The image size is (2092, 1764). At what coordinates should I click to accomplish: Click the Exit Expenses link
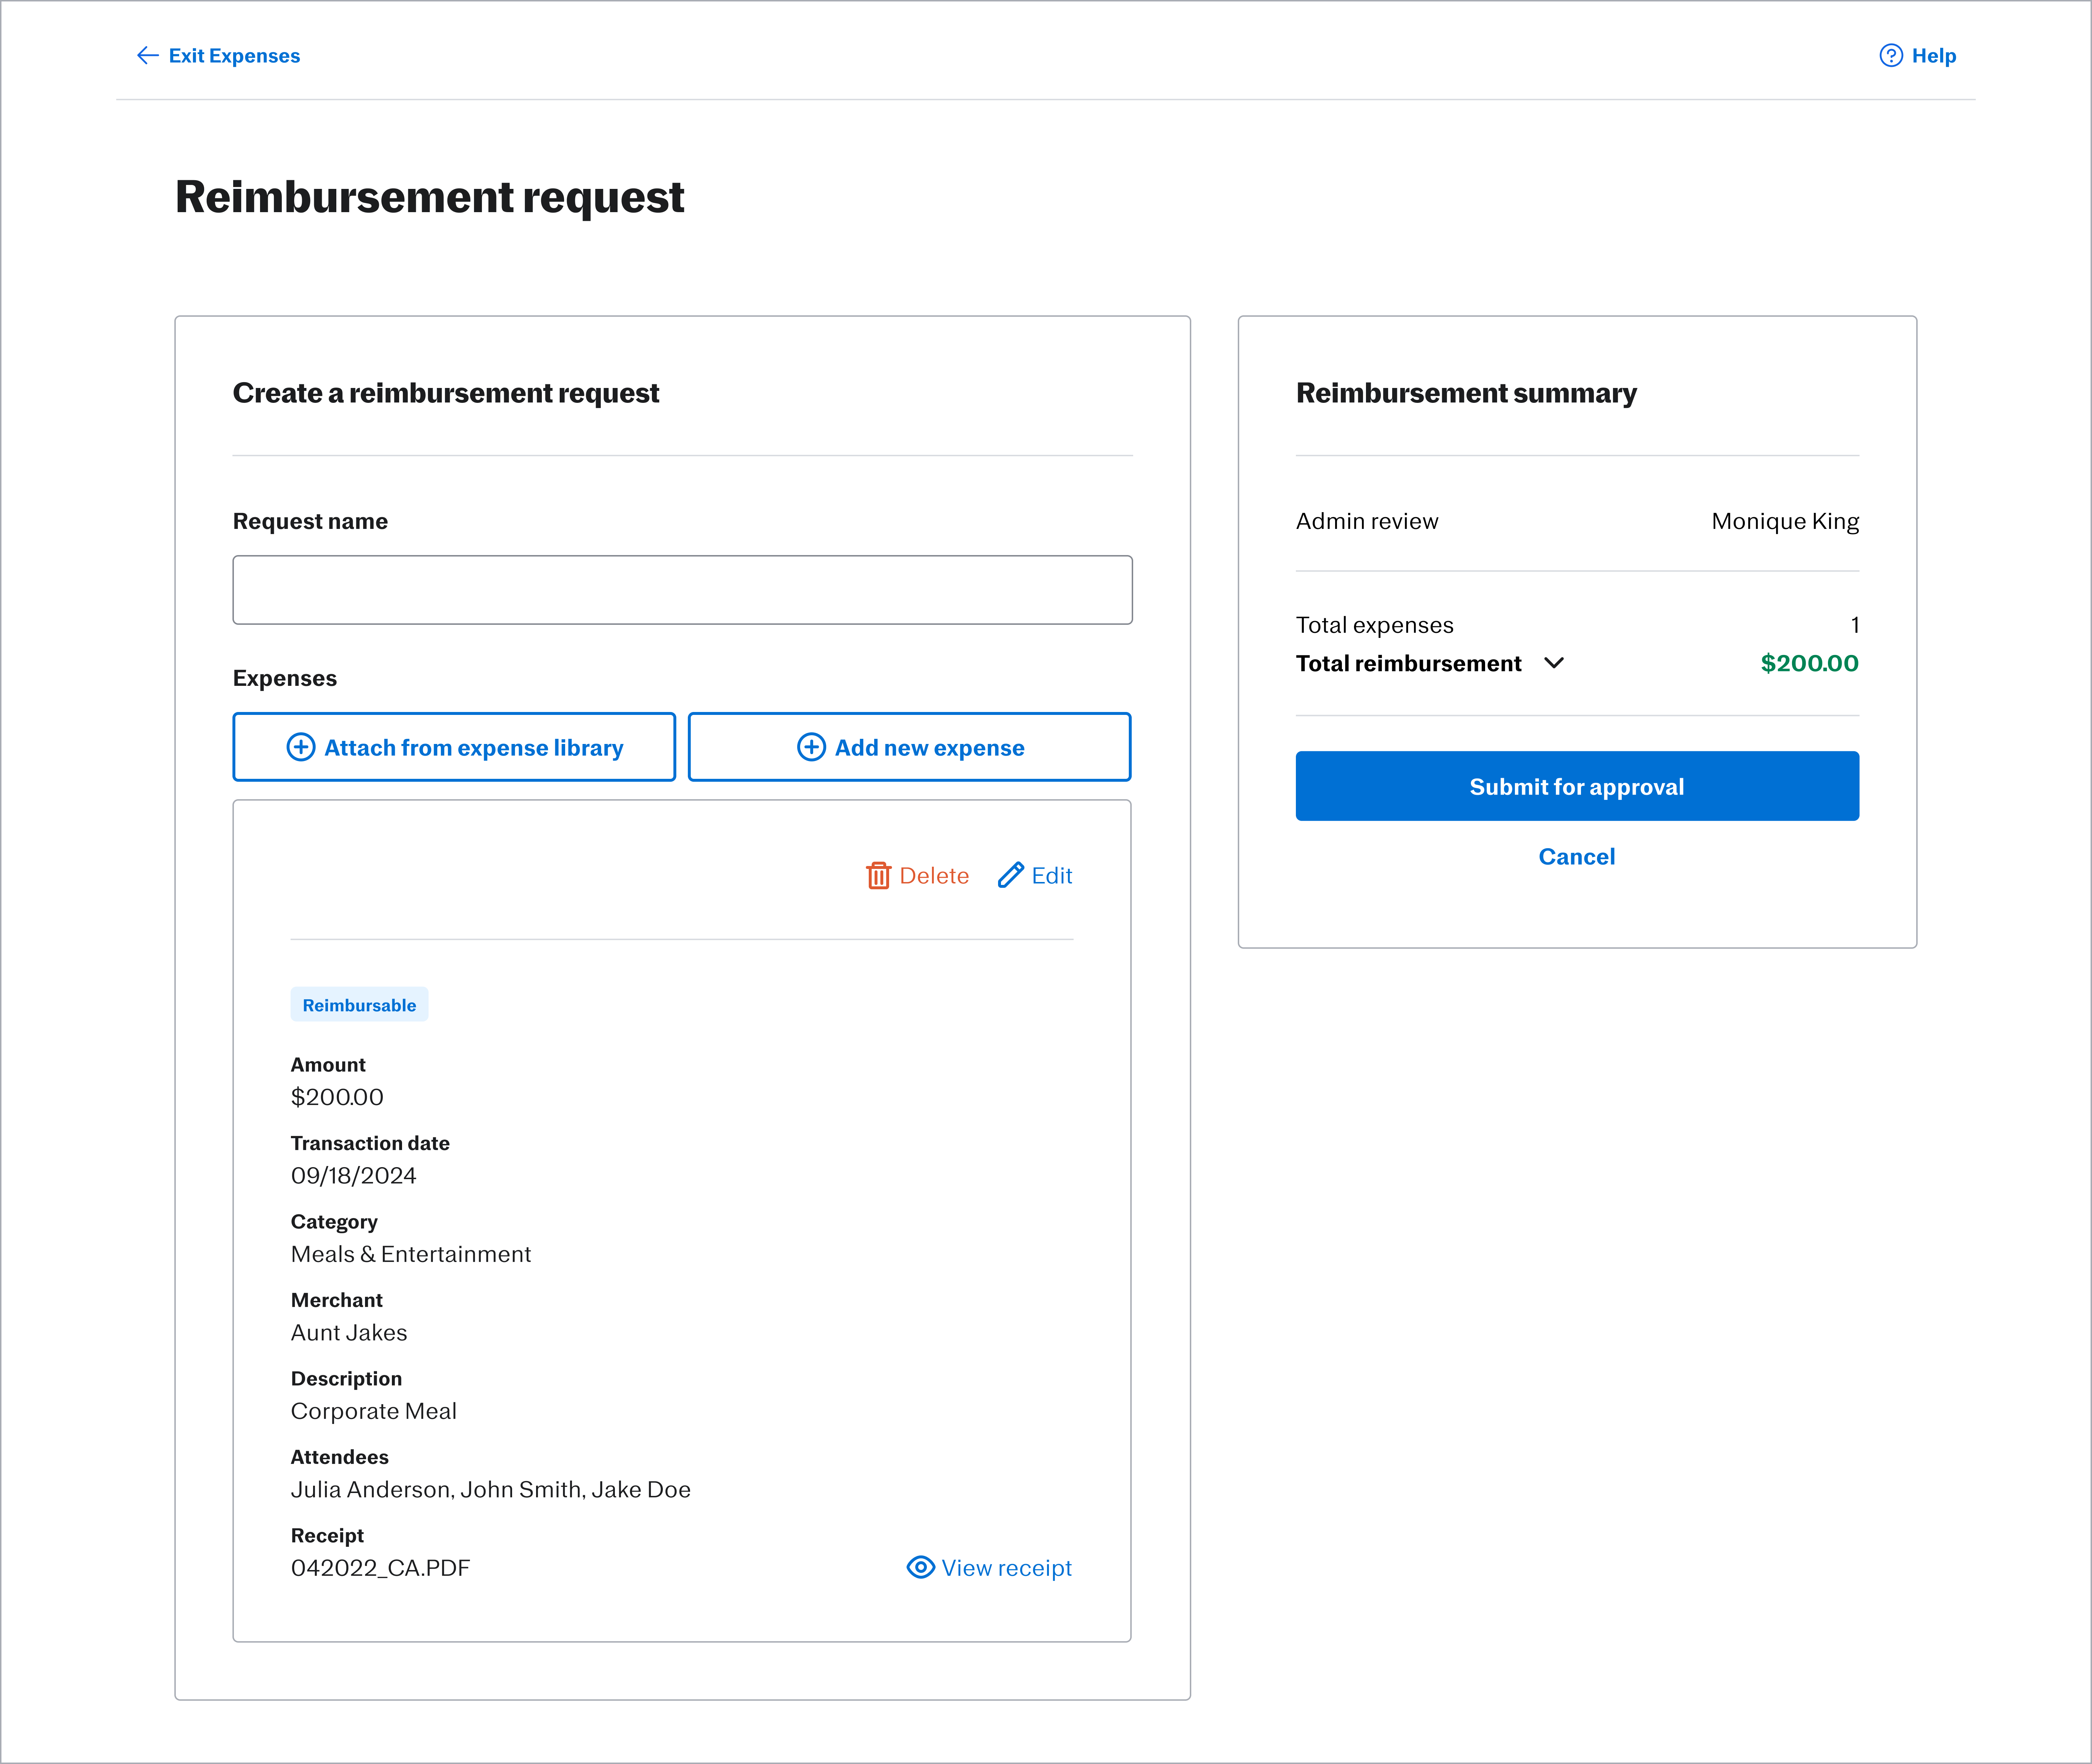pos(234,56)
